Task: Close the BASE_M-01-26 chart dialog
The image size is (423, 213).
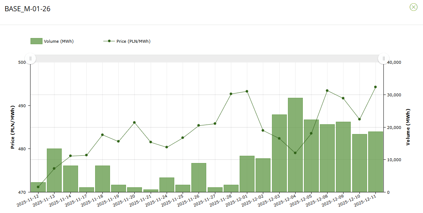Action: 413,7
